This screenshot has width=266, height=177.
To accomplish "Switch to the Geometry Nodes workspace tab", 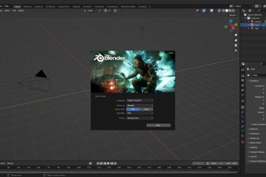I will click(128, 7).
